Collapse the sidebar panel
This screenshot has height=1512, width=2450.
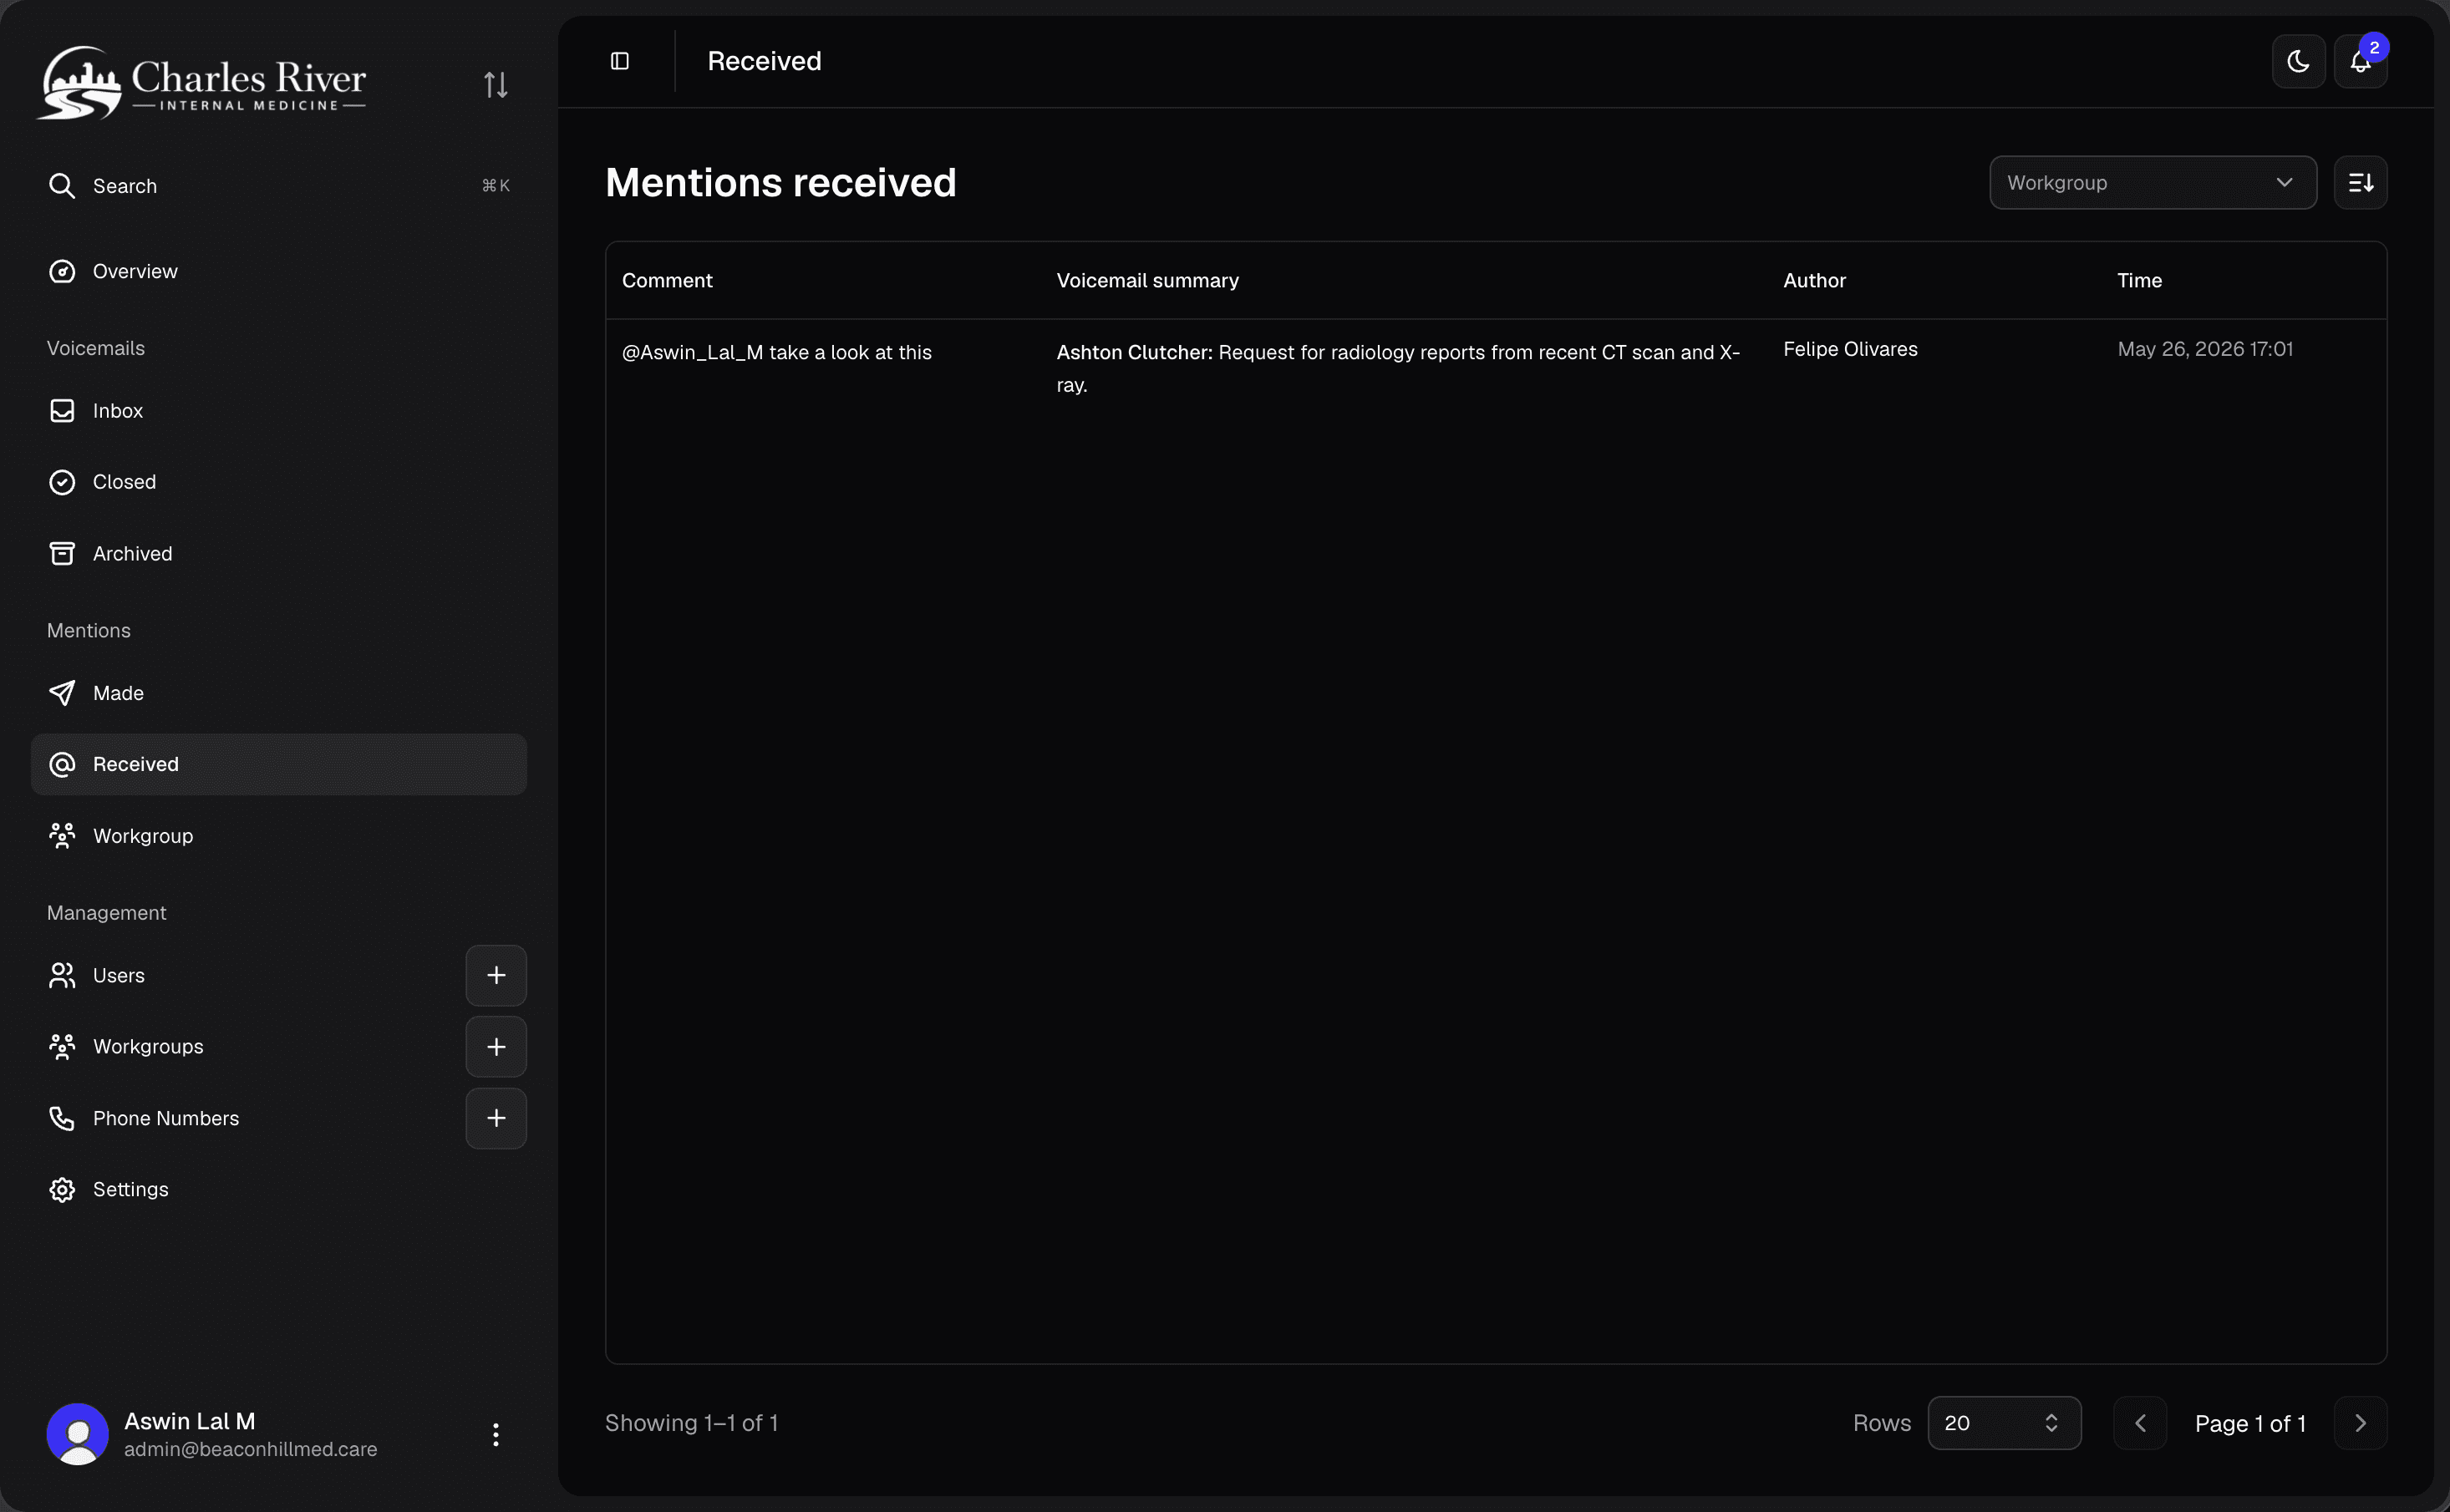click(620, 62)
